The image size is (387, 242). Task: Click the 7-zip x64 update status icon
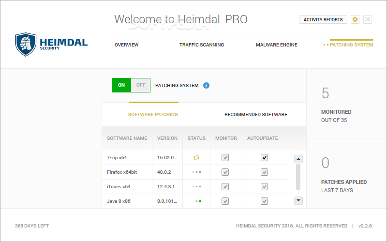click(x=196, y=158)
